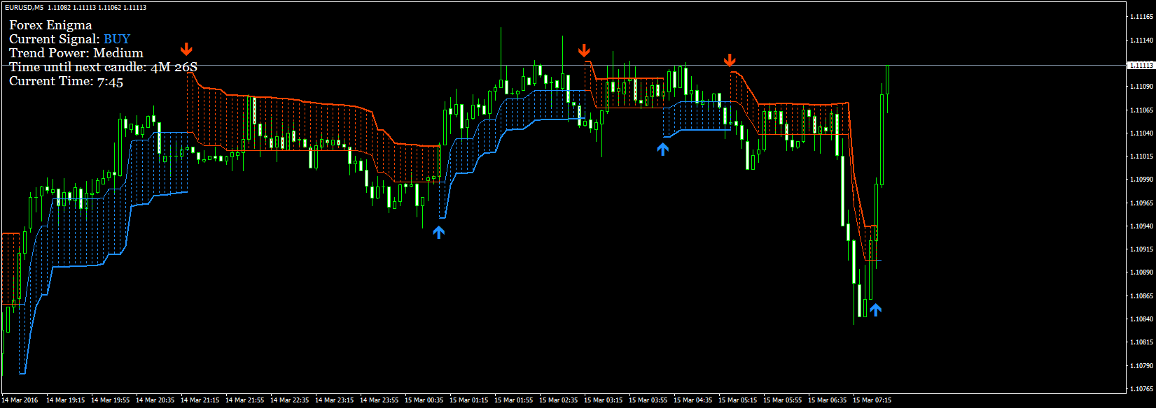
Task: Click the 1.10765 price axis label
Action: 1141,389
